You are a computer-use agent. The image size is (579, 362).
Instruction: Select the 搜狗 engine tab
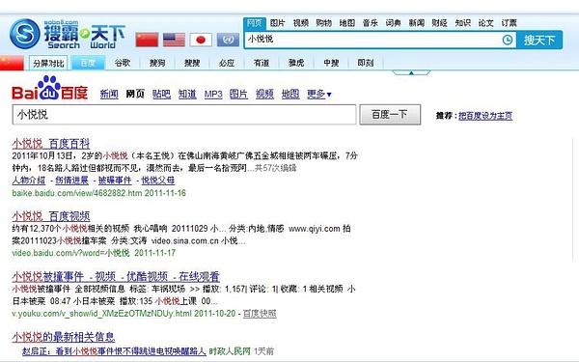(157, 63)
